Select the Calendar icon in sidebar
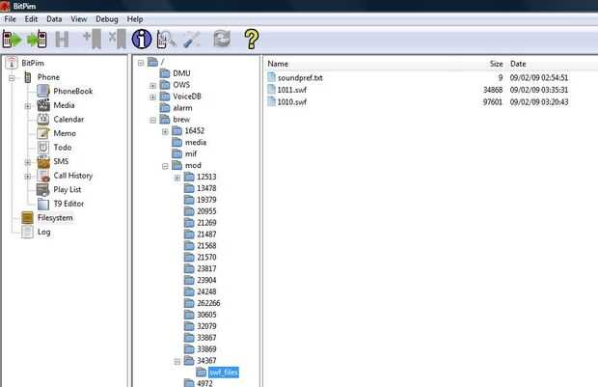598x387 pixels. [x=43, y=119]
